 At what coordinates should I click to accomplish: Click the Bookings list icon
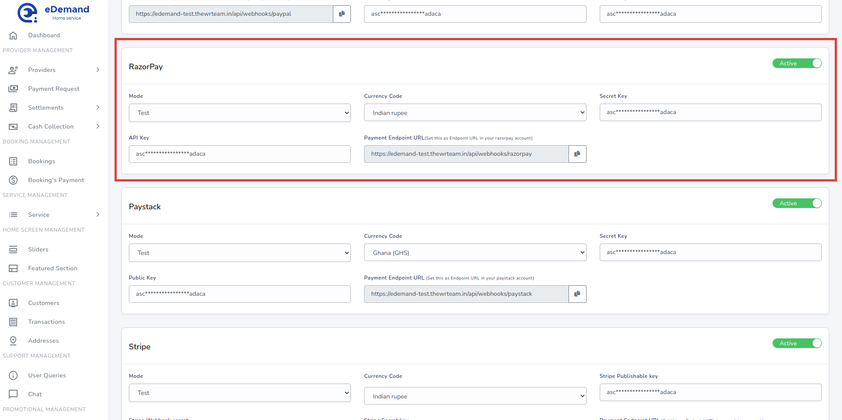click(13, 161)
